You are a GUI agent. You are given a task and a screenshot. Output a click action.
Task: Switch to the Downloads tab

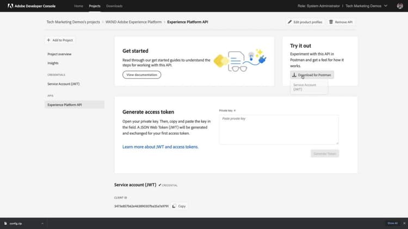pos(114,6)
